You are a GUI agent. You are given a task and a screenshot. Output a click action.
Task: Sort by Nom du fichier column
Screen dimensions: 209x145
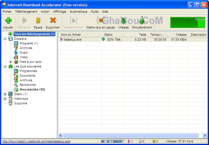click(80, 35)
